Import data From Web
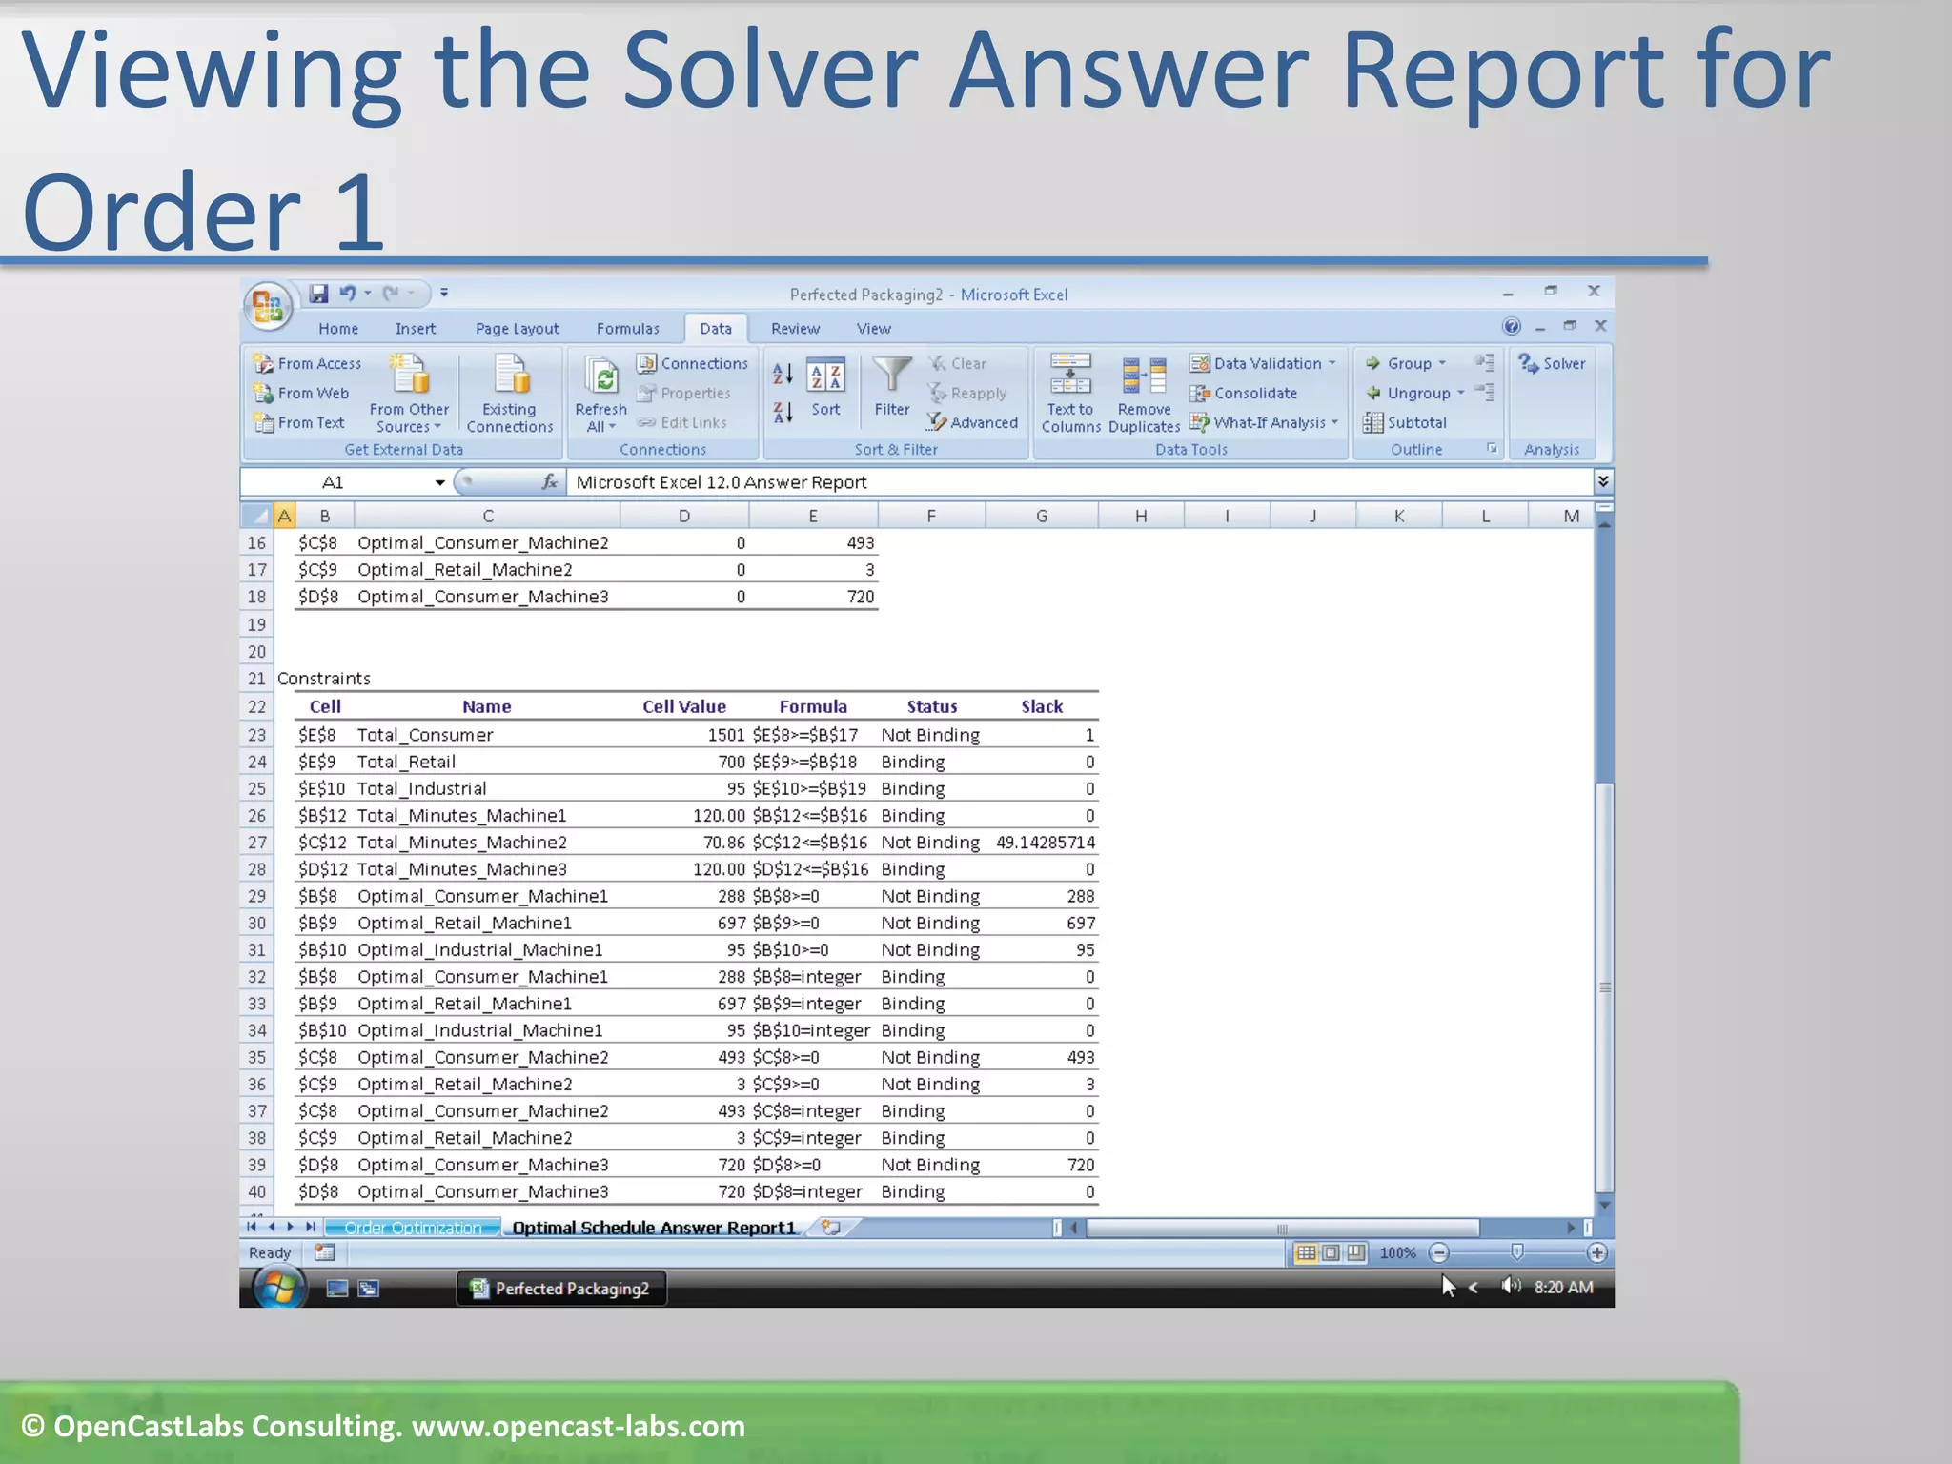The image size is (1952, 1464). 301,393
